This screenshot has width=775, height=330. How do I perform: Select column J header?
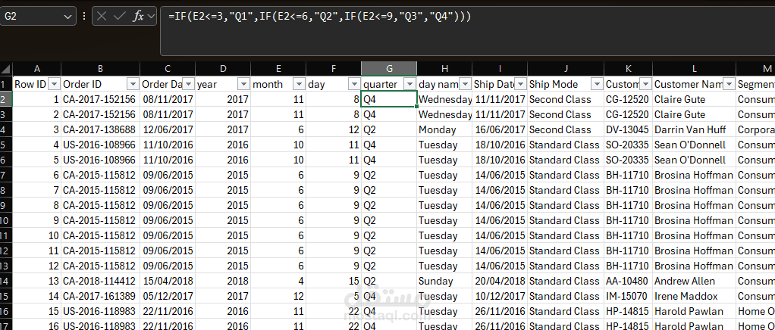tap(566, 69)
